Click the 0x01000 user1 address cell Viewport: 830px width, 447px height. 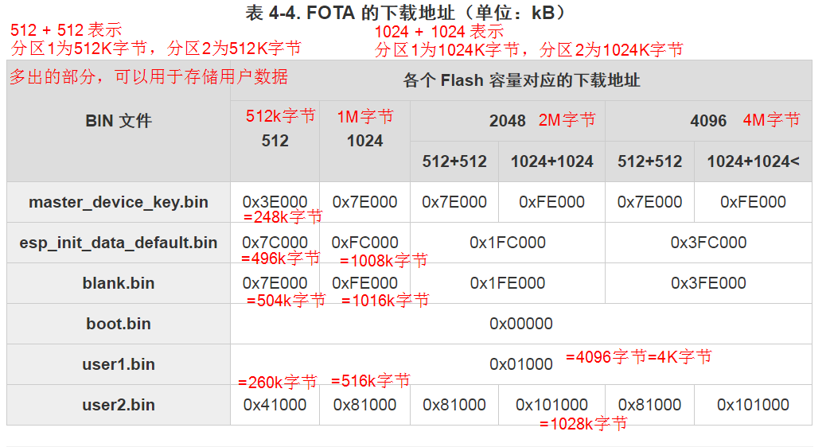521,364
